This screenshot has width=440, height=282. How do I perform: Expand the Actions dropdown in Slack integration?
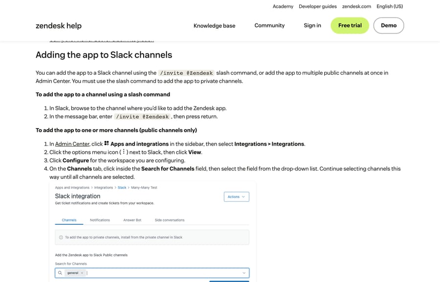[x=236, y=196]
